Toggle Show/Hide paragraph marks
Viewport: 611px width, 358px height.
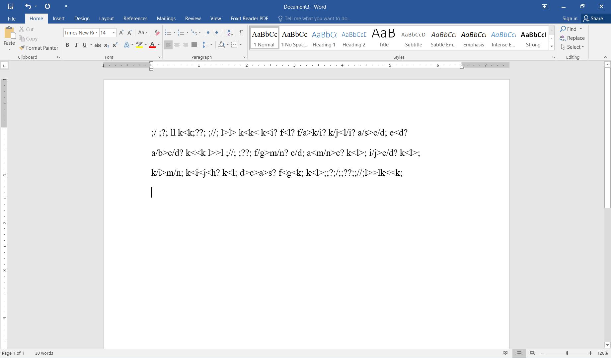click(x=241, y=32)
